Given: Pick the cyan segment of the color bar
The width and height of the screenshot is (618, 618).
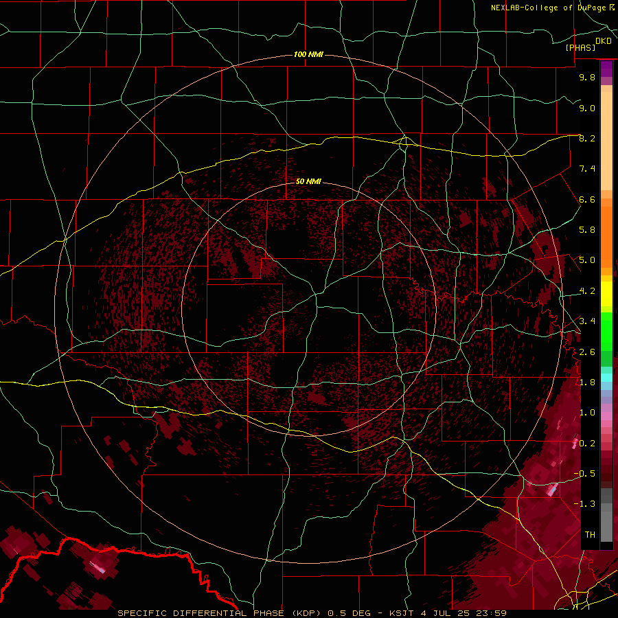Looking at the screenshot, I should tap(606, 378).
